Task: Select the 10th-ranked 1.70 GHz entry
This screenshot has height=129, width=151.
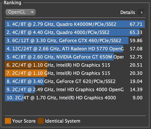Action: (x=75, y=98)
